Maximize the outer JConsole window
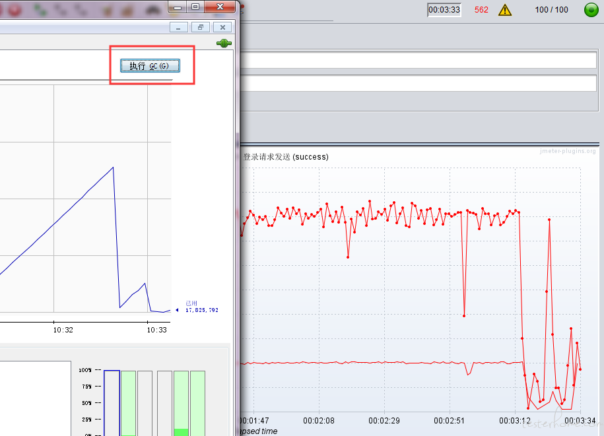 pyautogui.click(x=195, y=7)
